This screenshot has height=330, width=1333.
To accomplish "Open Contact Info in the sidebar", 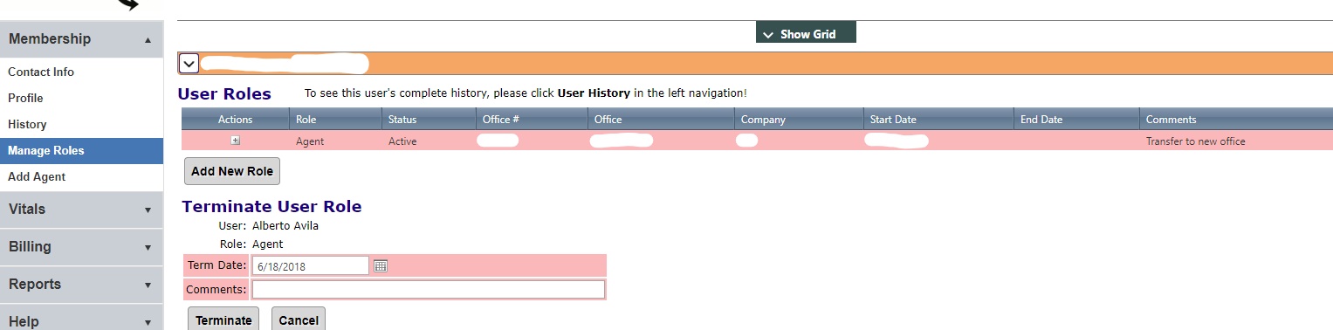I will coord(41,72).
